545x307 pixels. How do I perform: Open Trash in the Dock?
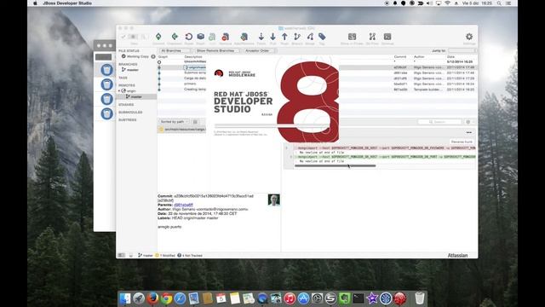click(x=420, y=298)
